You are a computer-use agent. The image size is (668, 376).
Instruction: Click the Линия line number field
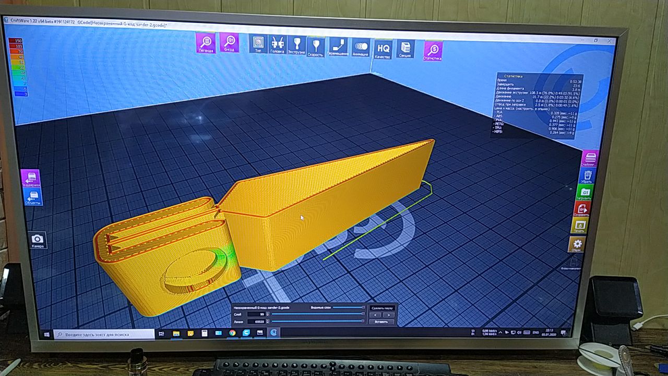(256, 321)
